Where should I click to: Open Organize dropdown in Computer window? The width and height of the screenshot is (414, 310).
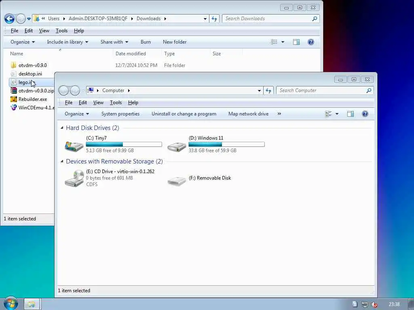point(77,114)
